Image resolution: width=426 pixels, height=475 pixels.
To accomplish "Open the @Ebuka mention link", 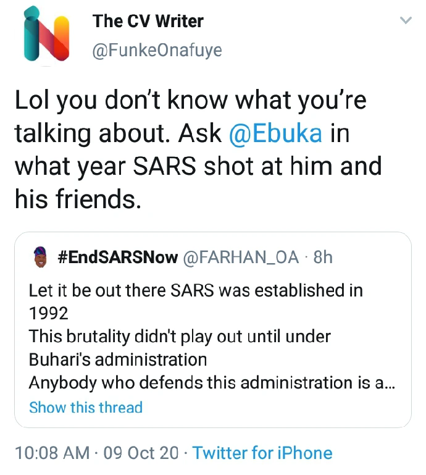I will (275, 133).
